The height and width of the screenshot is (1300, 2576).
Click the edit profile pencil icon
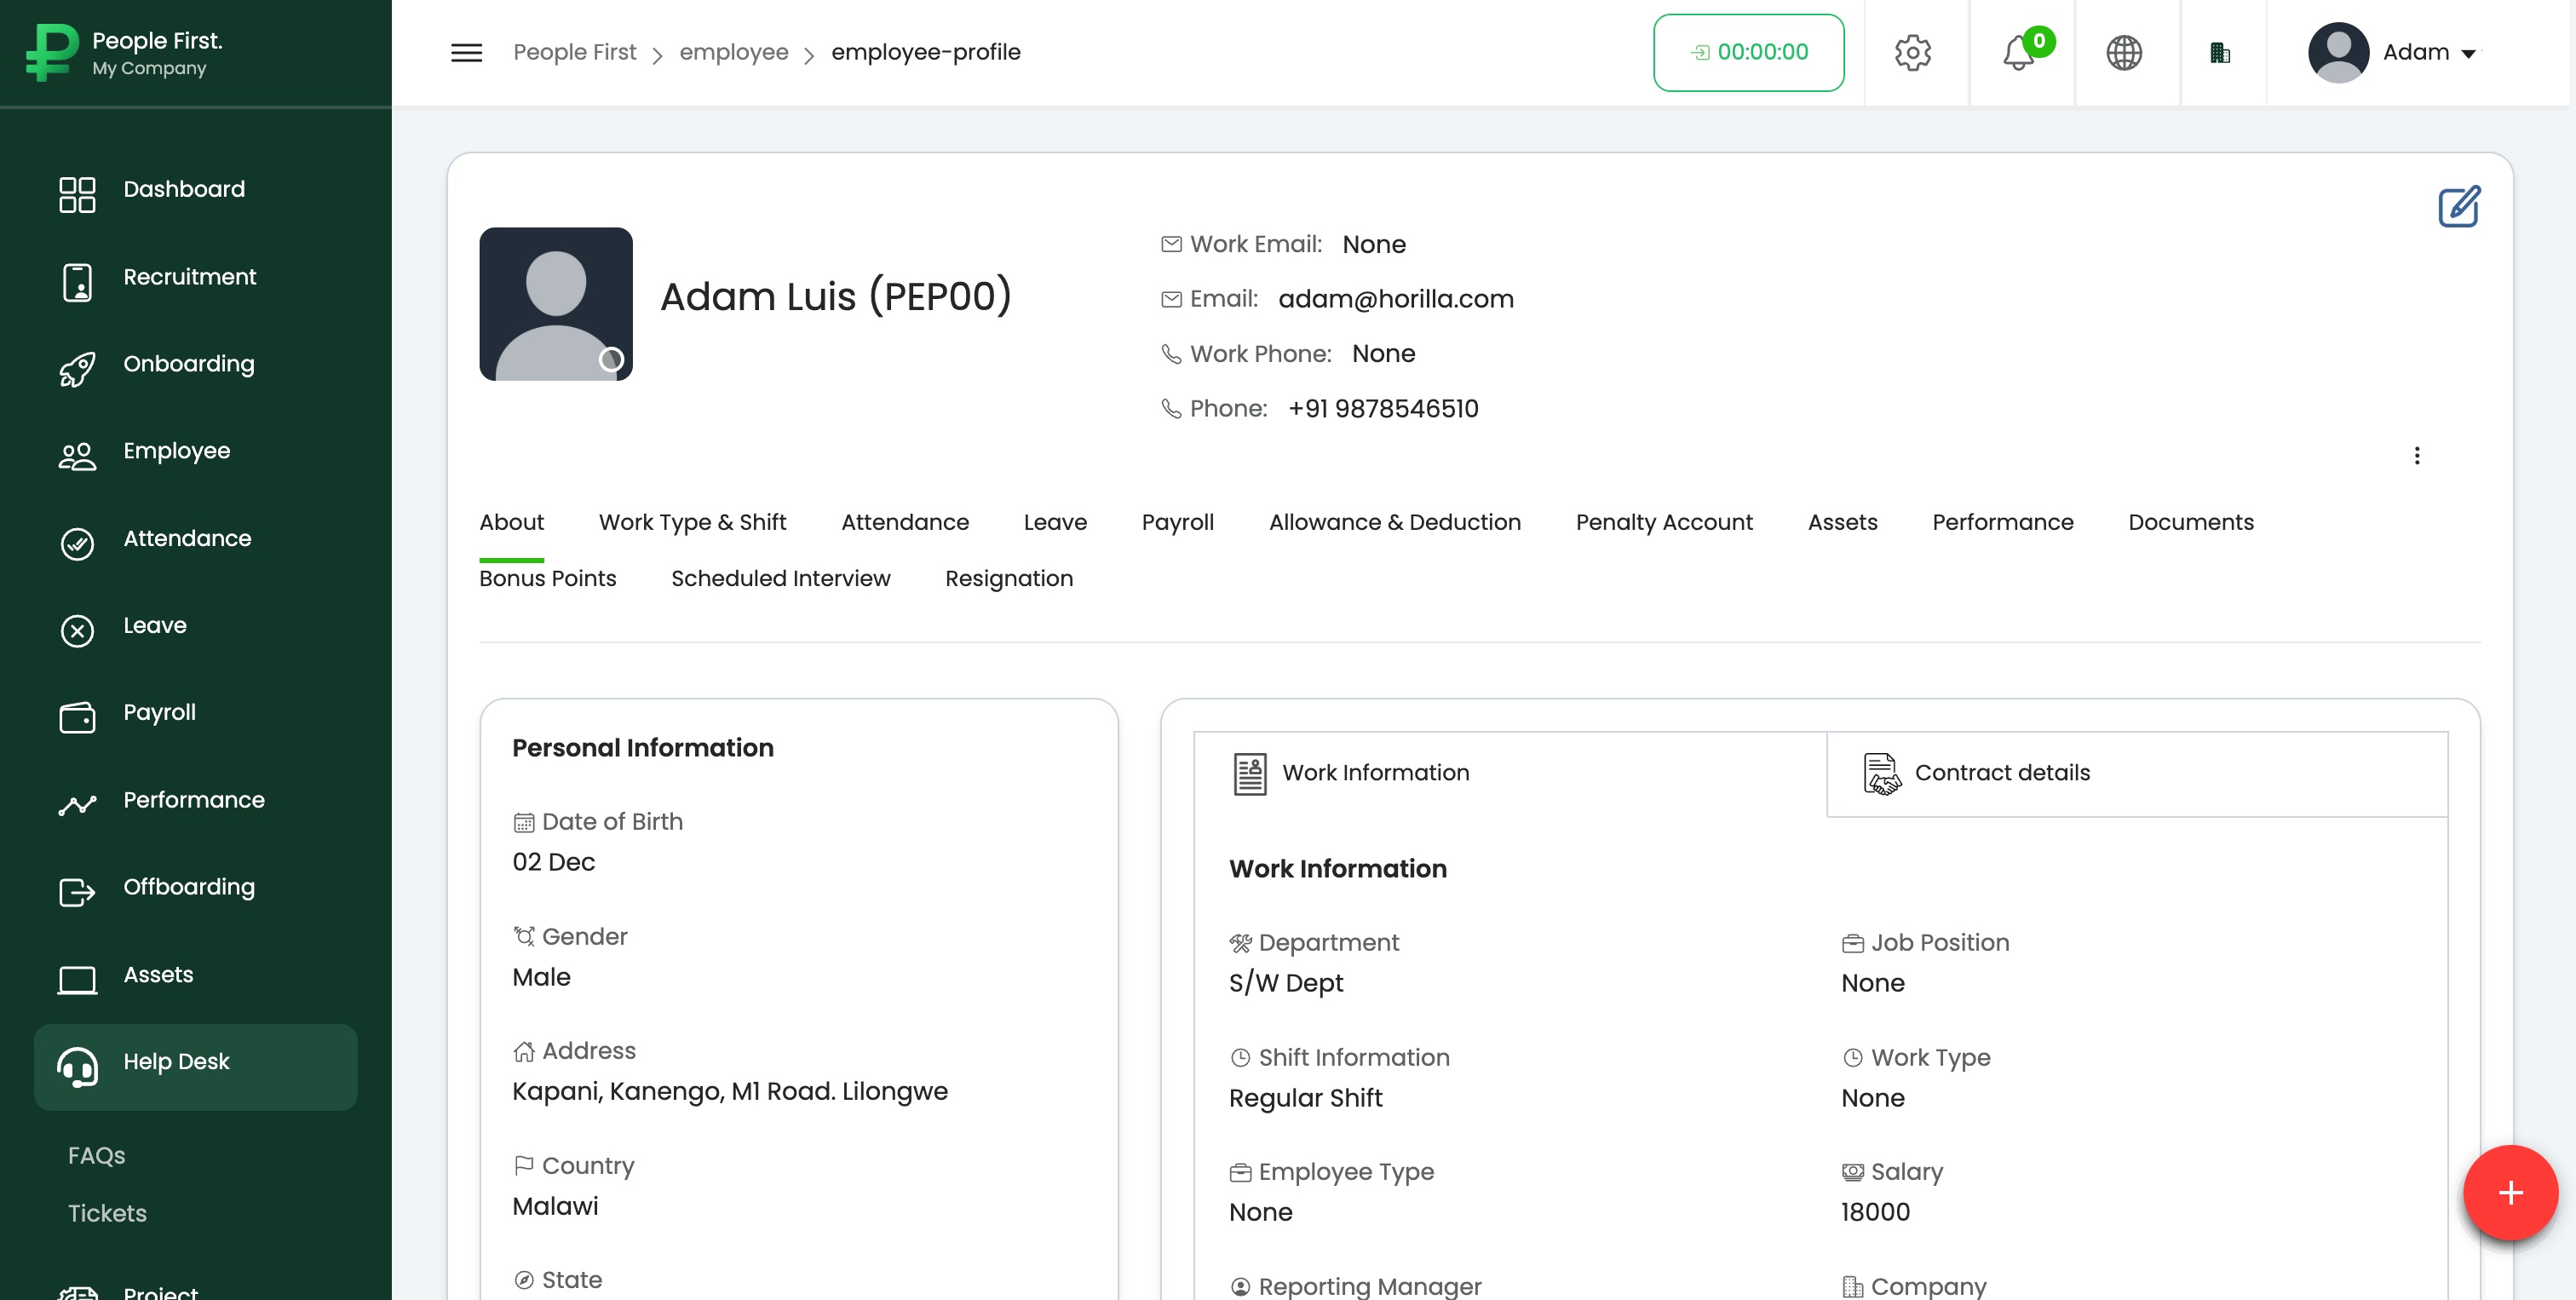(2459, 207)
